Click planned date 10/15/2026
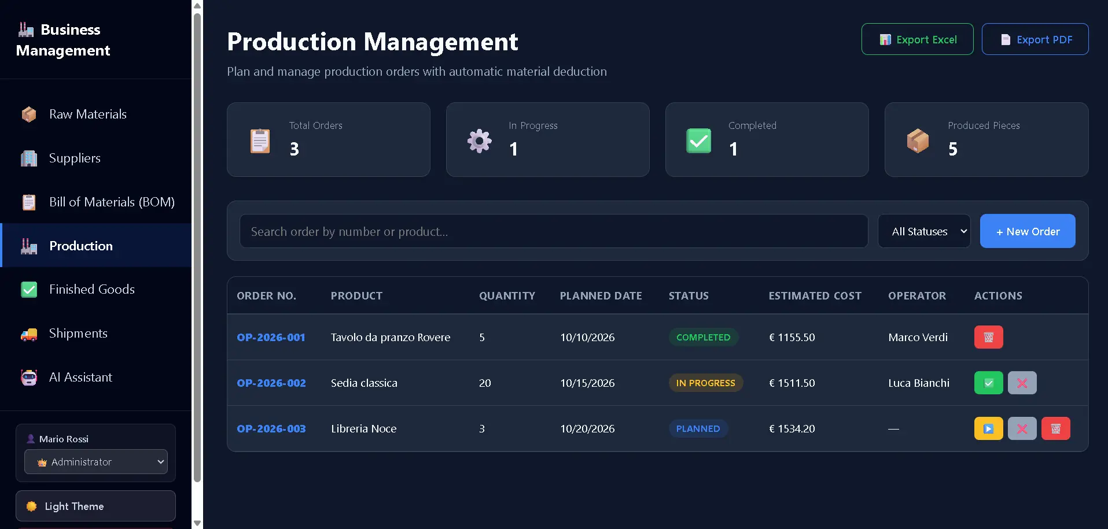This screenshot has width=1108, height=529. pyautogui.click(x=587, y=383)
